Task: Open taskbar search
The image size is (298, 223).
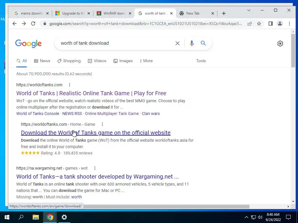Action: pos(21,217)
